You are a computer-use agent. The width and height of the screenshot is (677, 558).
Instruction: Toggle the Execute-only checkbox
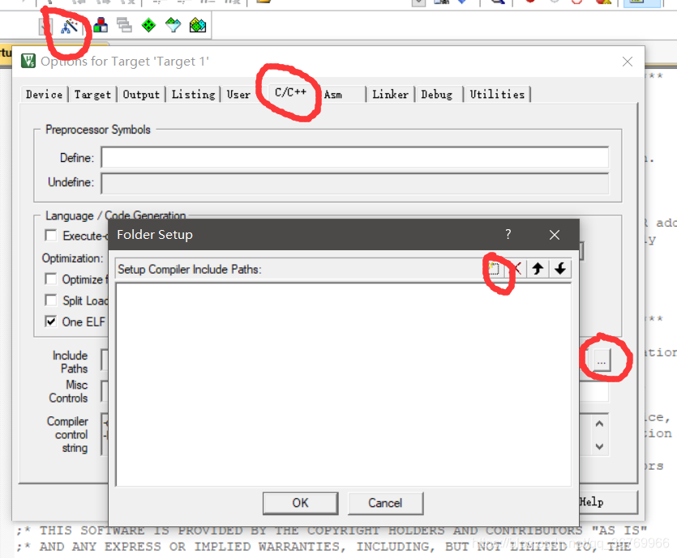tap(51, 236)
